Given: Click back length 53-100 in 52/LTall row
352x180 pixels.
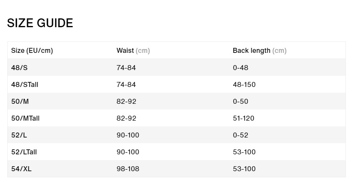Looking at the screenshot, I should [244, 152].
